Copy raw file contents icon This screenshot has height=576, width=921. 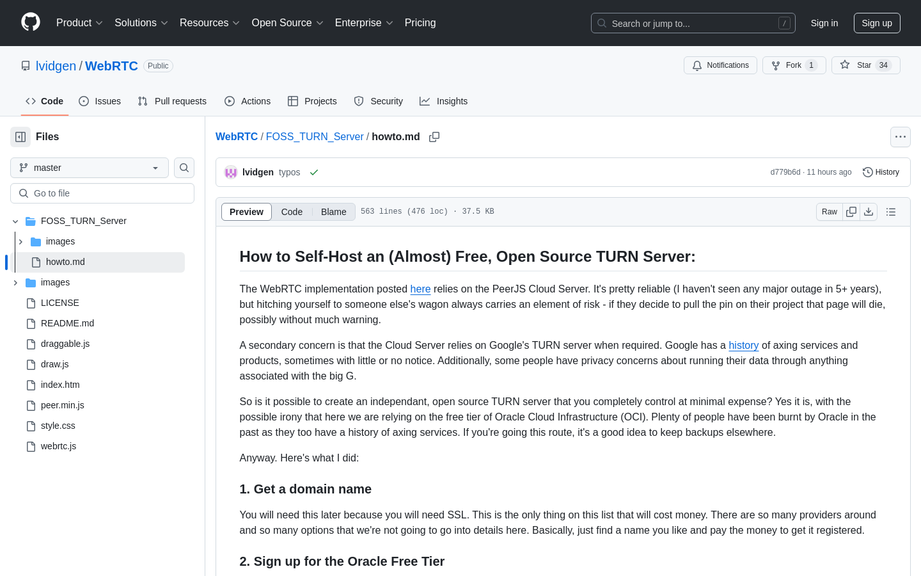click(851, 212)
